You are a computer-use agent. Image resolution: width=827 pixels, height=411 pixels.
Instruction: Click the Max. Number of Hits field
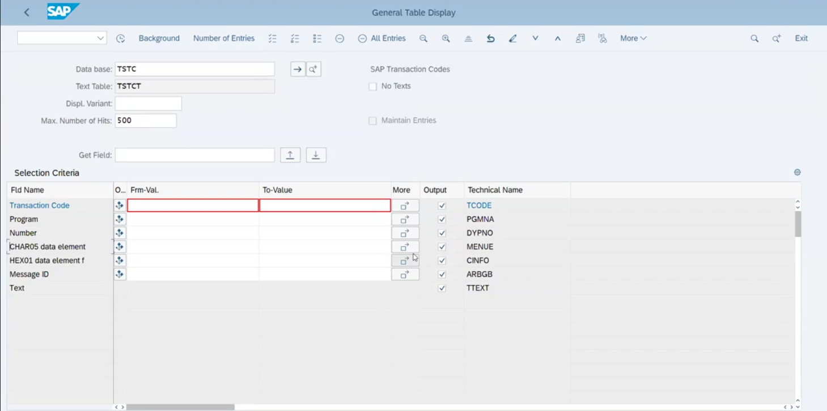[146, 121]
